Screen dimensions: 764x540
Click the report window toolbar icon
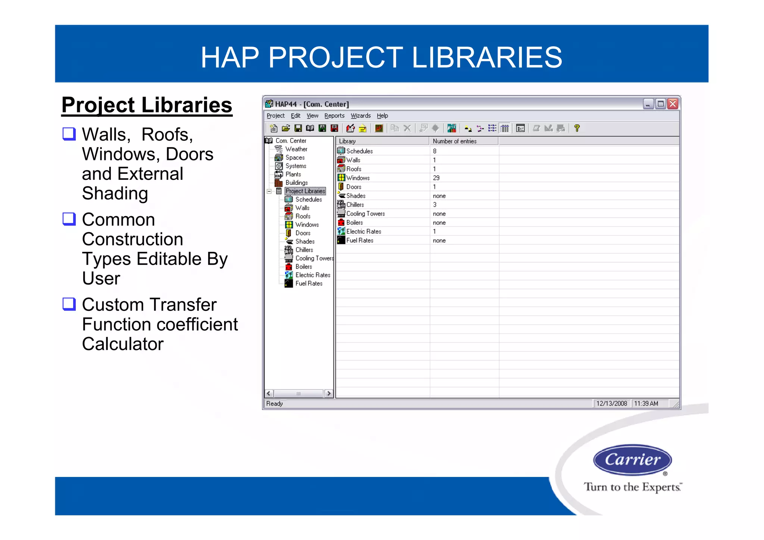520,128
